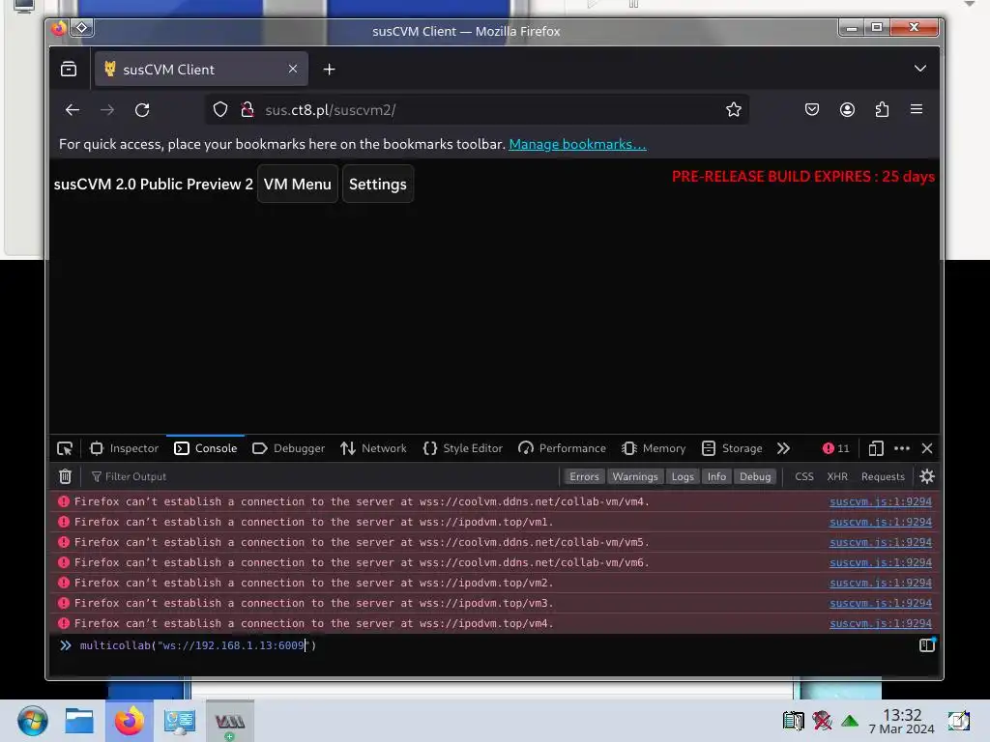Open console settings gear
Image resolution: width=990 pixels, height=742 pixels.
[927, 476]
